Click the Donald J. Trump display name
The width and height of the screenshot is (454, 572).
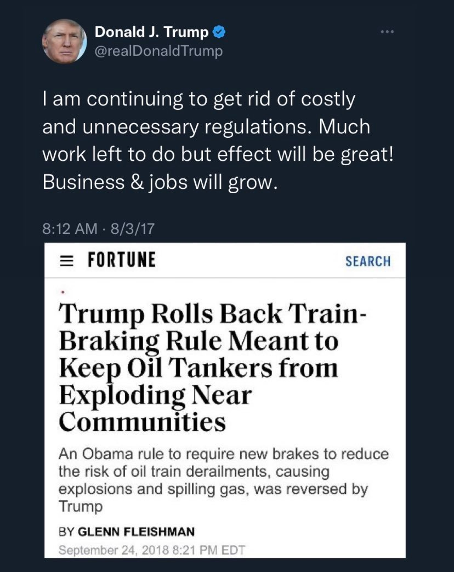pyautogui.click(x=151, y=32)
